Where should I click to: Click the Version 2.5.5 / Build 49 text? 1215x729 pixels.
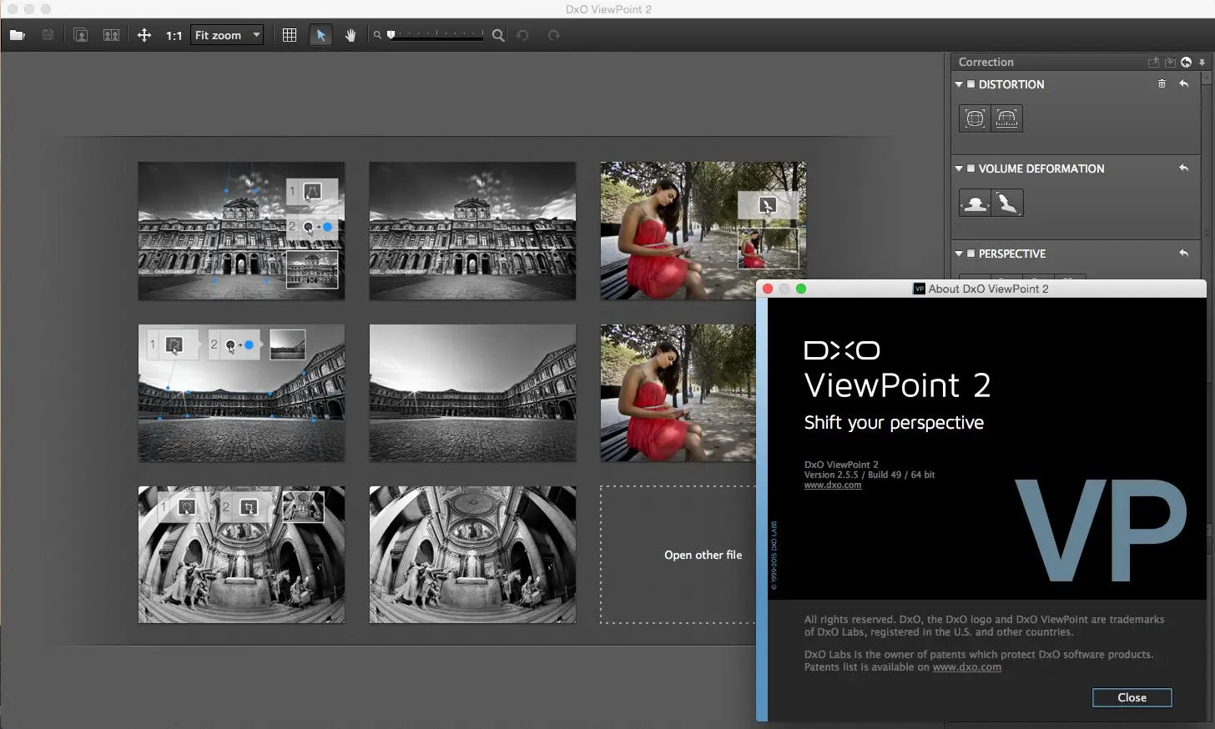coord(870,475)
